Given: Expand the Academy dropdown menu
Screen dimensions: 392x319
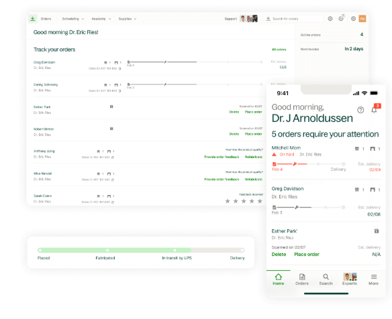Looking at the screenshot, I should 101,19.
